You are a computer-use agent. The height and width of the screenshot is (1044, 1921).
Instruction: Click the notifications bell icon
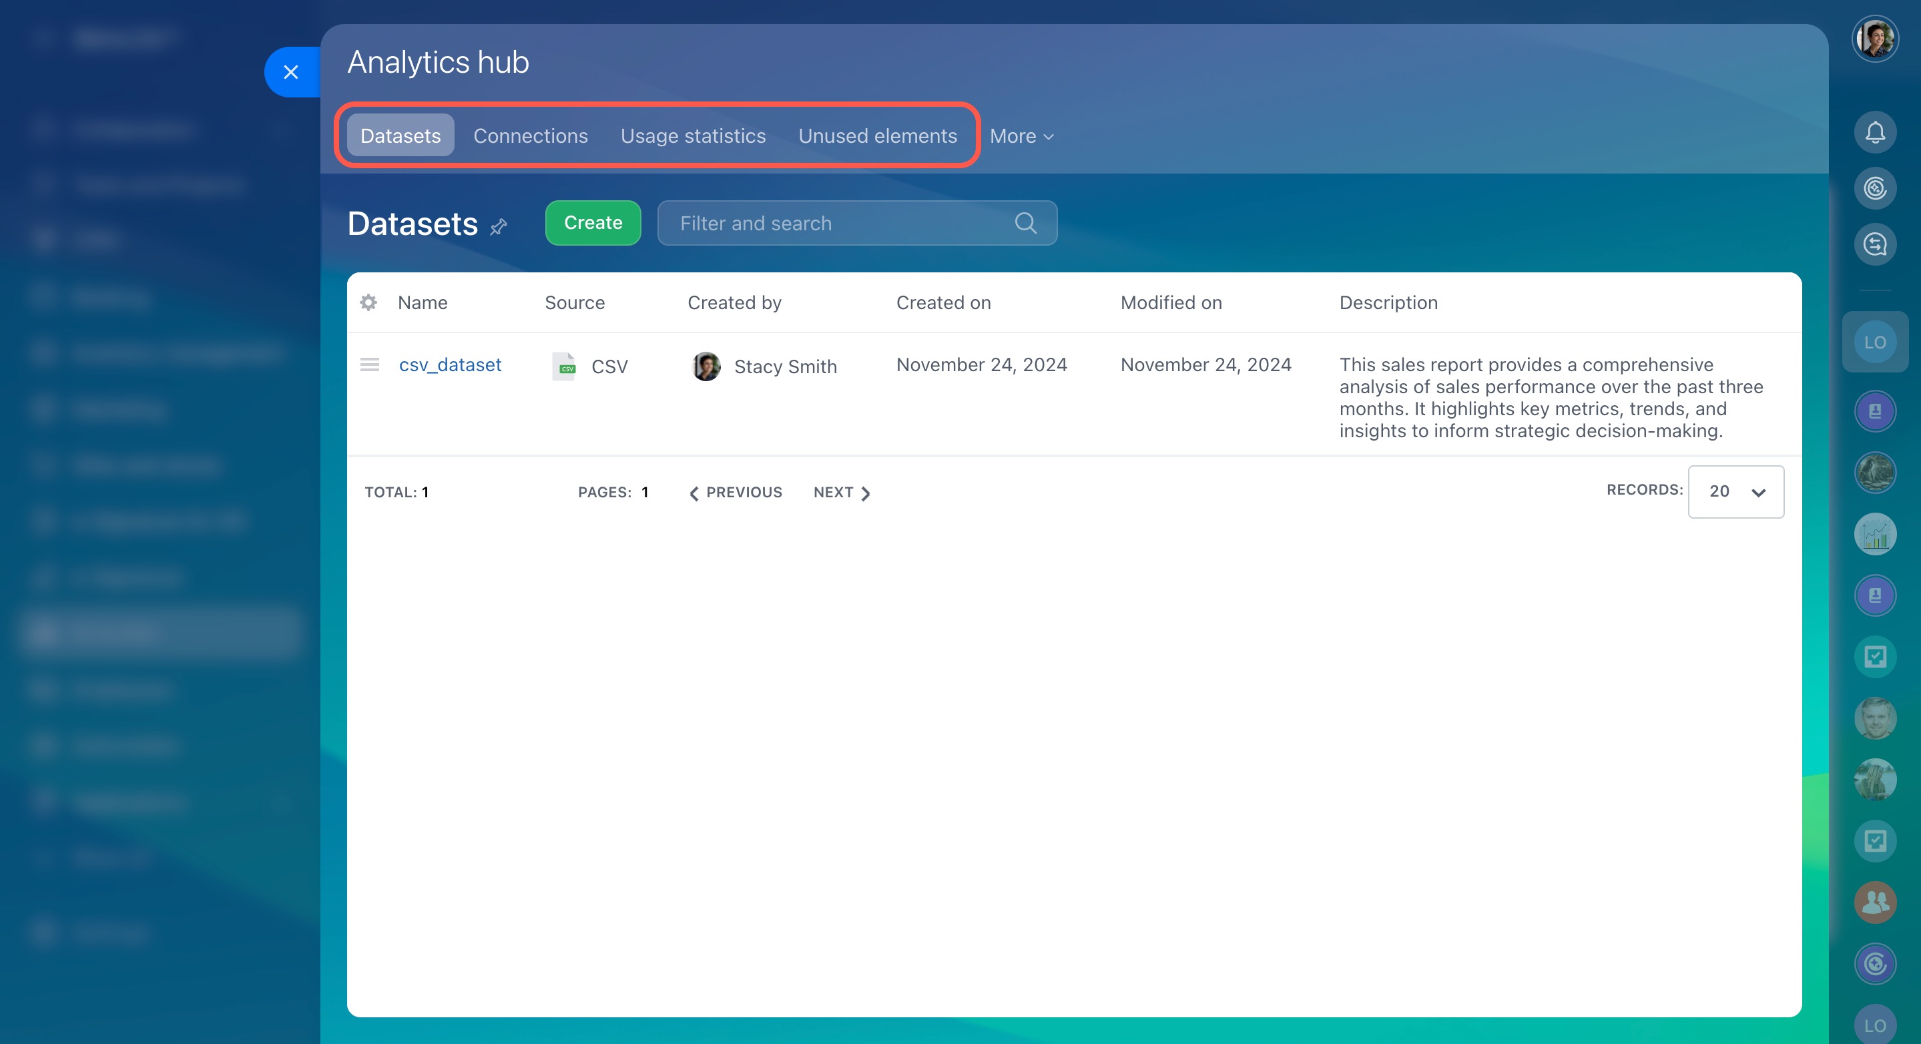[1874, 133]
